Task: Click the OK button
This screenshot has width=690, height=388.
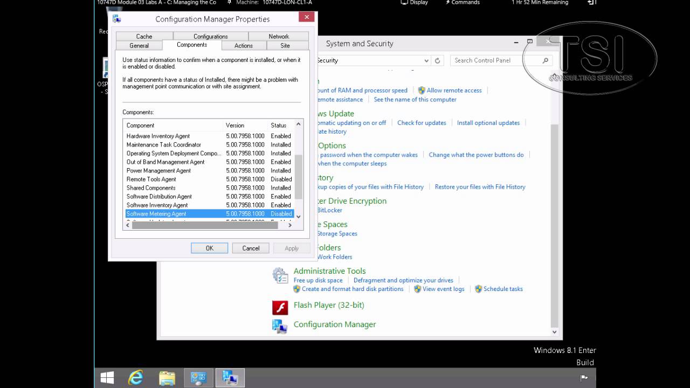Action: (x=210, y=248)
